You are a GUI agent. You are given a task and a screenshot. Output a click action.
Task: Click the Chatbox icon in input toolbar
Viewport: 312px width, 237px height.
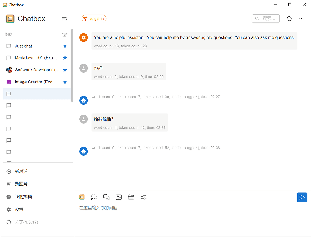(82, 197)
